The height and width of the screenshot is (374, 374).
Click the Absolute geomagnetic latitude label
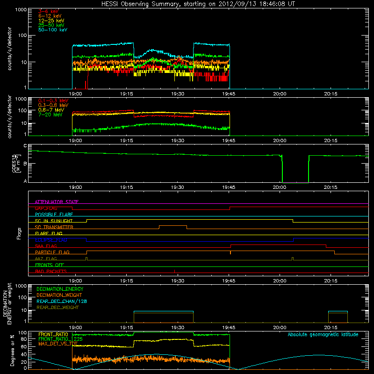tap(323, 335)
